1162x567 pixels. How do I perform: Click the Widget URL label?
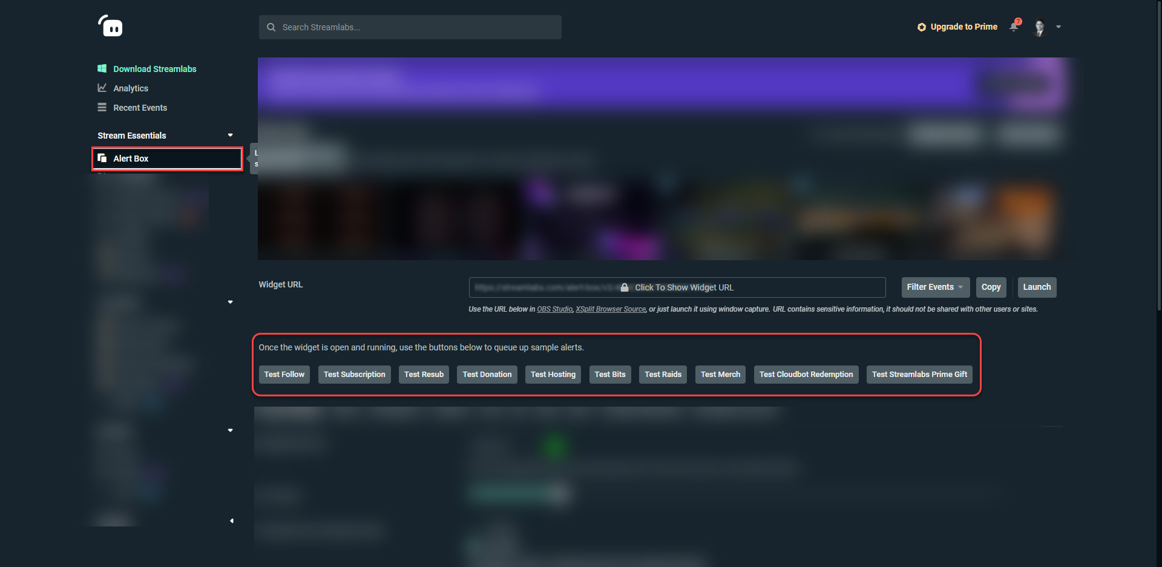[x=281, y=284]
